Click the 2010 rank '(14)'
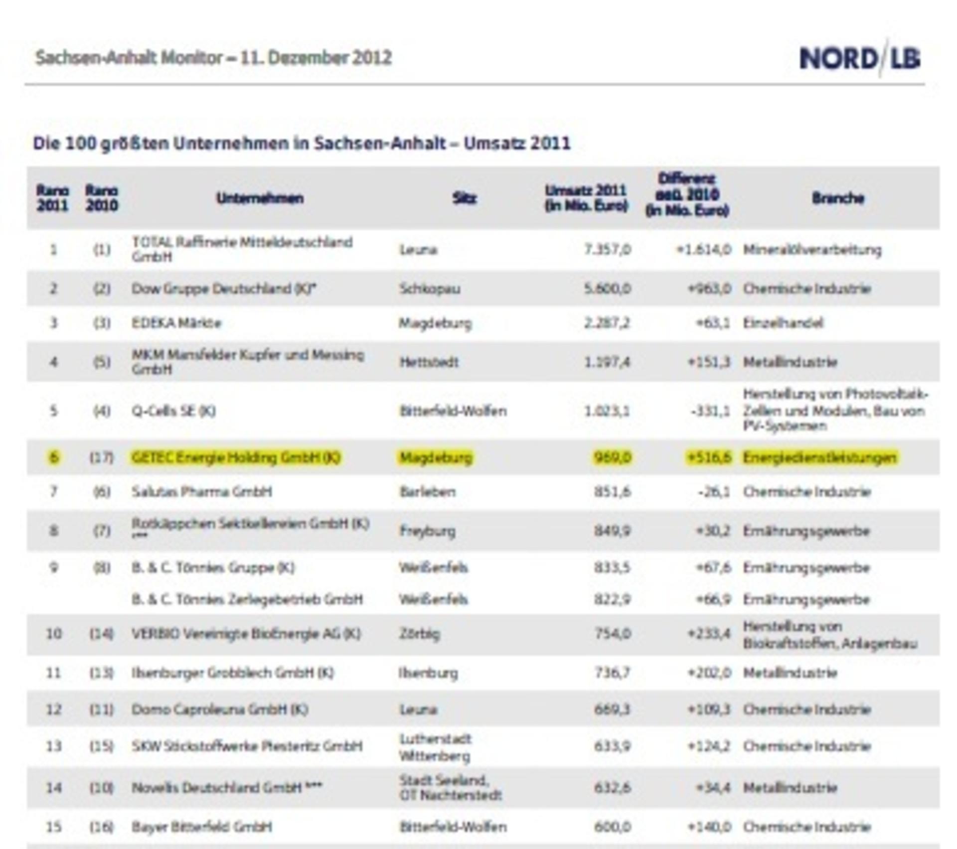Image resolution: width=957 pixels, height=849 pixels. (102, 634)
